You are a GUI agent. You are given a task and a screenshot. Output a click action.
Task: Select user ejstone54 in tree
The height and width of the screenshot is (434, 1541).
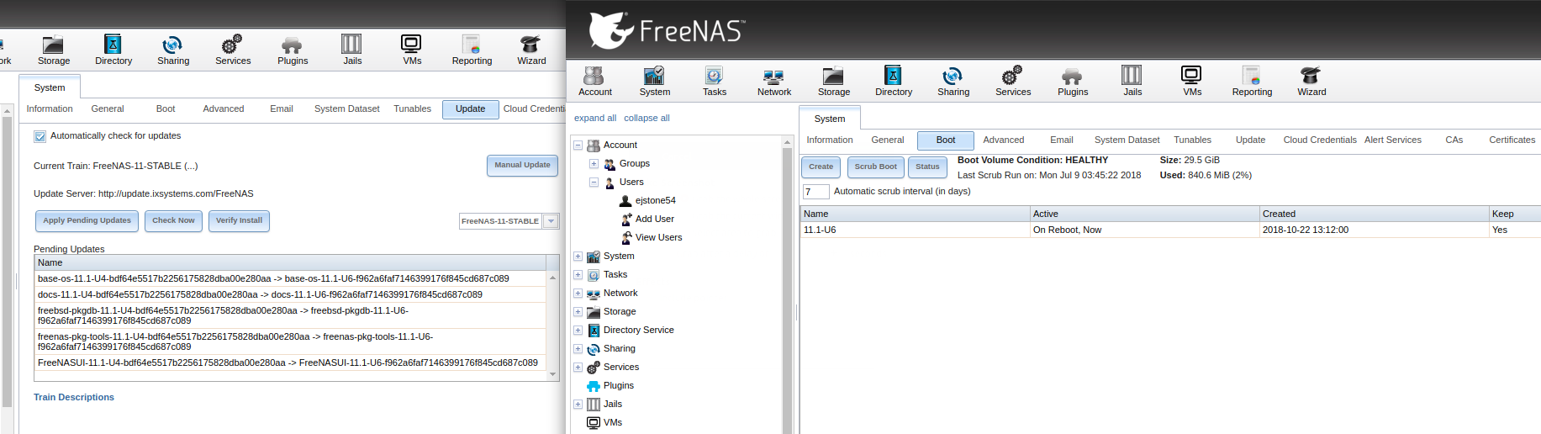click(655, 200)
